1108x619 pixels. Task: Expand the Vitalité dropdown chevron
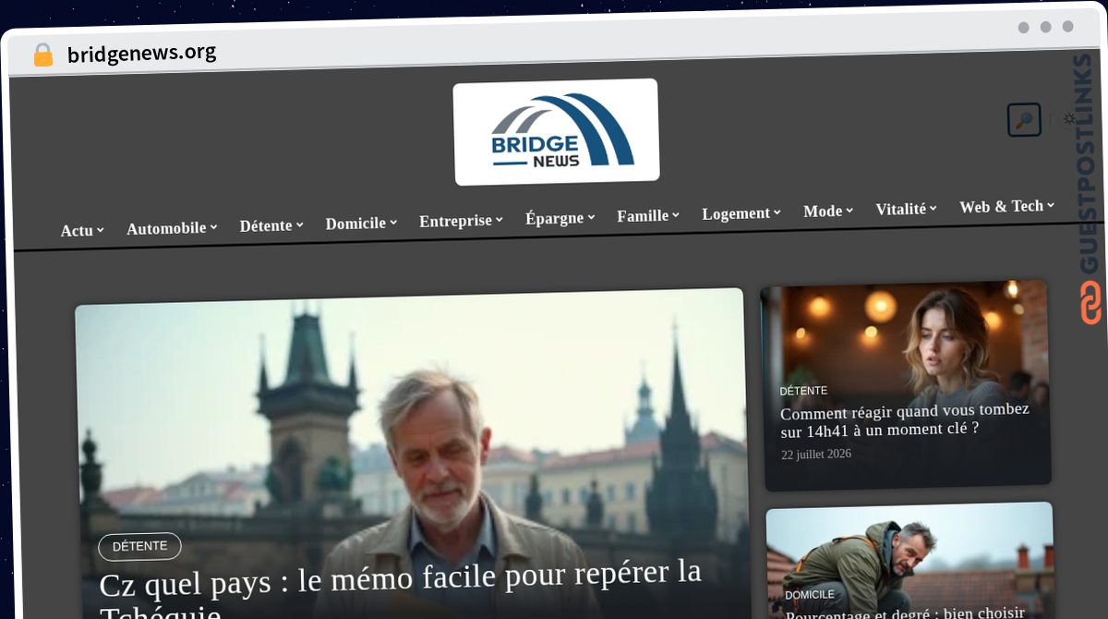[933, 209]
